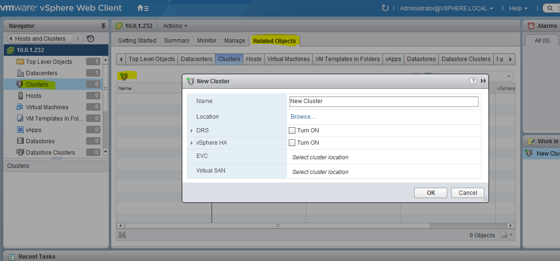
Task: Open Administrator@VSPHERE.LOCAL user dropdown
Action: pos(446,8)
